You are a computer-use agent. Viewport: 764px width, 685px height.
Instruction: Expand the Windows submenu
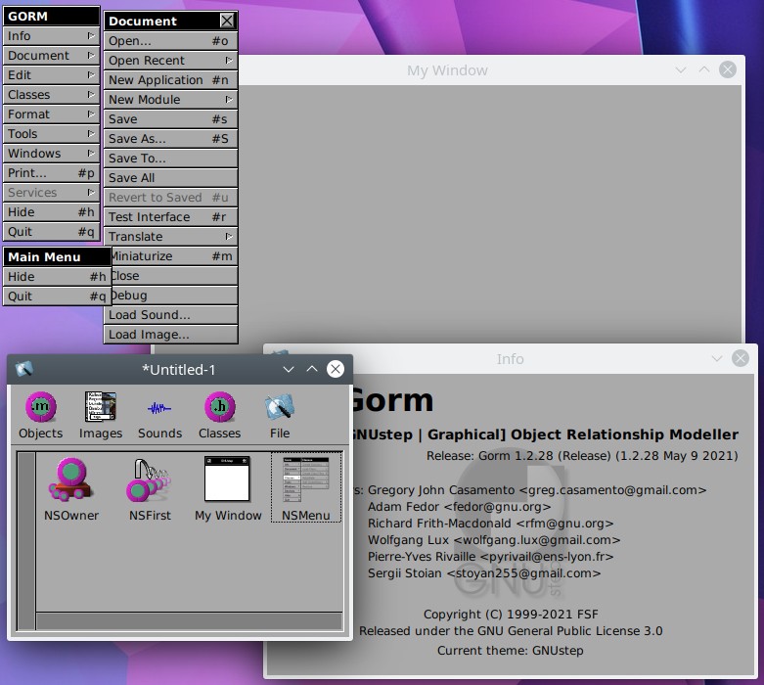pos(51,153)
